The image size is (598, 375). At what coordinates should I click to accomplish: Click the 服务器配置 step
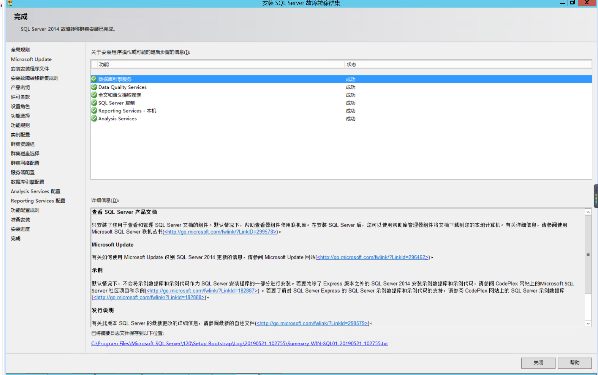tap(23, 173)
